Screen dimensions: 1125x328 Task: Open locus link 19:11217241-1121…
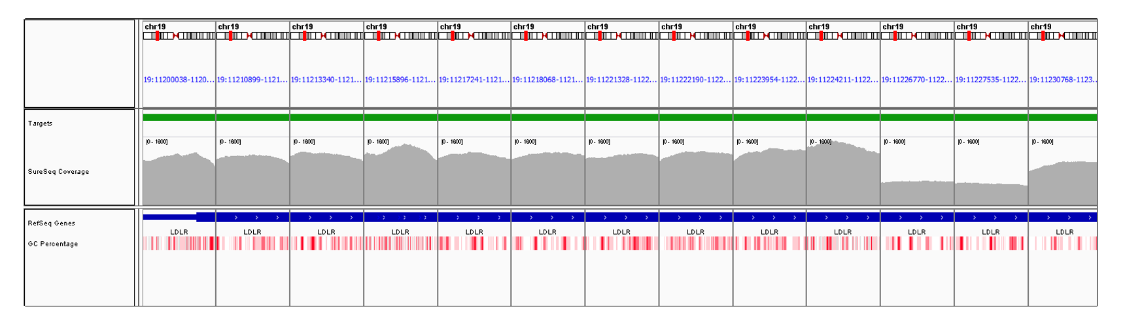pos(474,80)
